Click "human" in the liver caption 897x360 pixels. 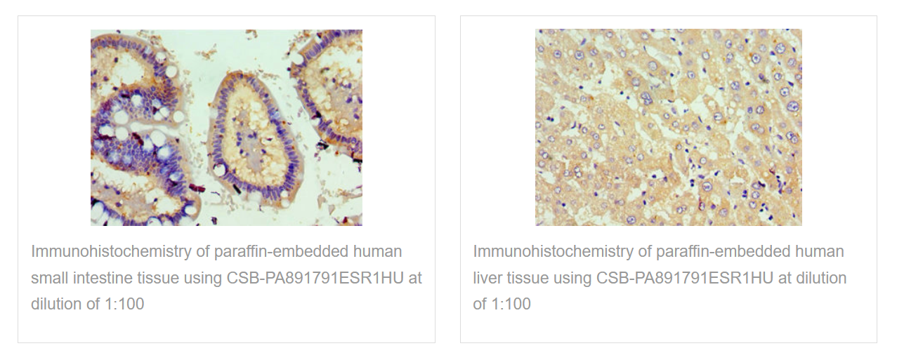pos(821,251)
